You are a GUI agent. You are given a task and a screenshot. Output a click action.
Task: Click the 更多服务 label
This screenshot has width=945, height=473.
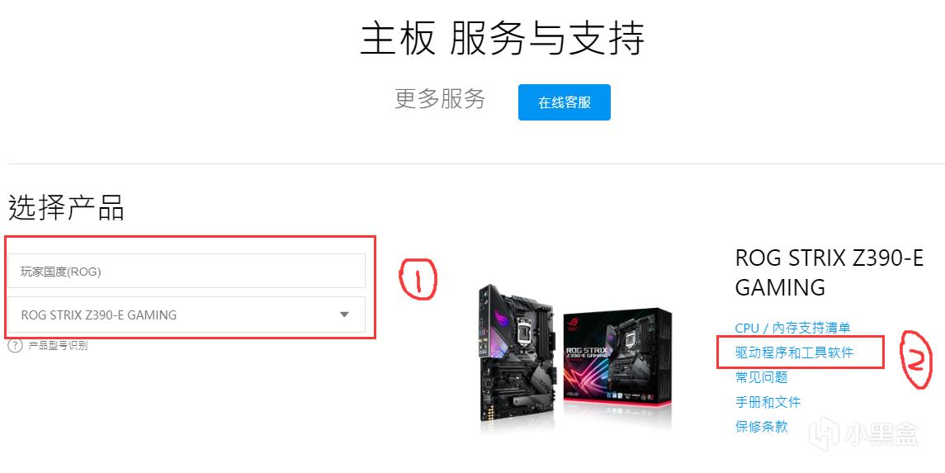[440, 99]
